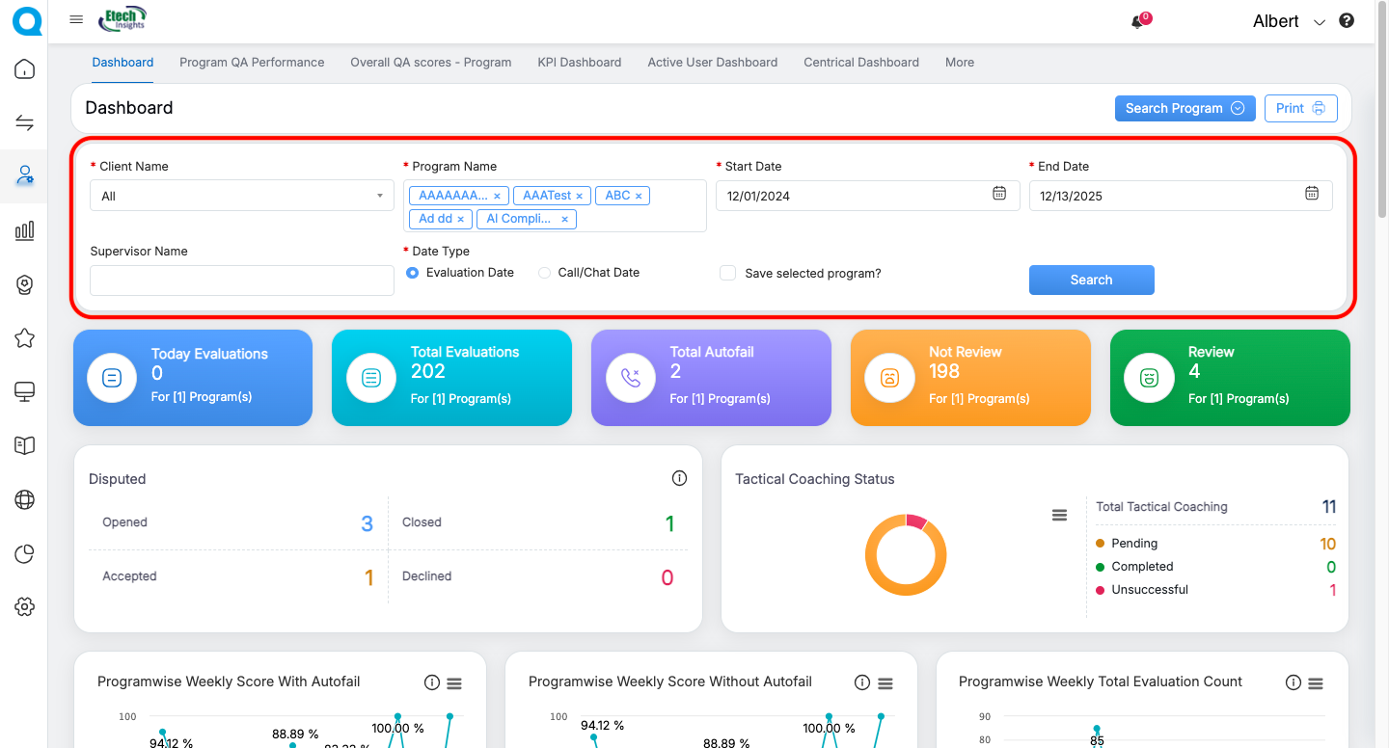The height and width of the screenshot is (748, 1389).
Task: Open the Client Name dropdown
Action: pos(241,196)
